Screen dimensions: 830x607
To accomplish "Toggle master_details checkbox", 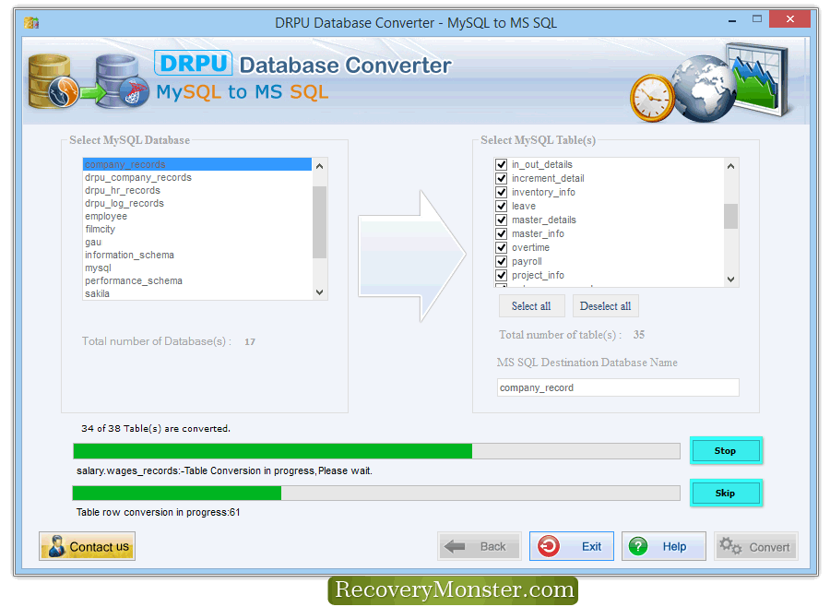I will click(x=502, y=220).
